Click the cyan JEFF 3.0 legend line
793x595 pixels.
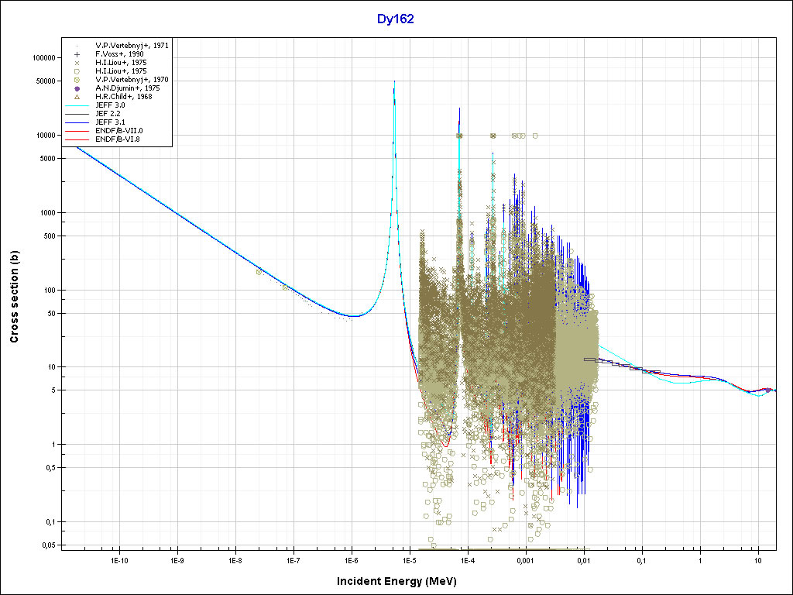77,105
